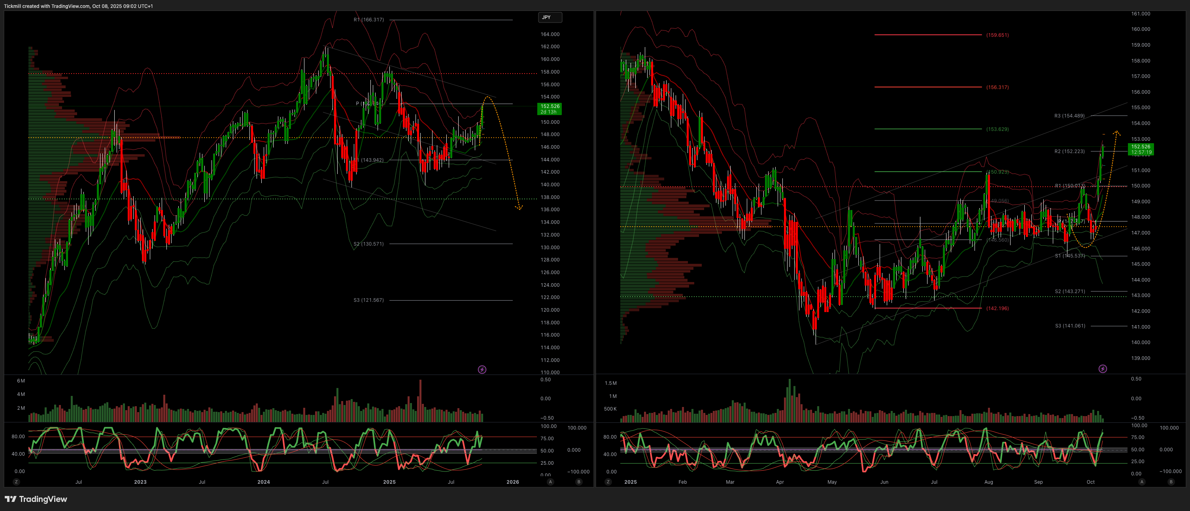Click the red (159.651) level label

tap(997, 35)
